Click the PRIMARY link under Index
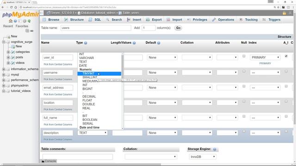 tap(265, 64)
